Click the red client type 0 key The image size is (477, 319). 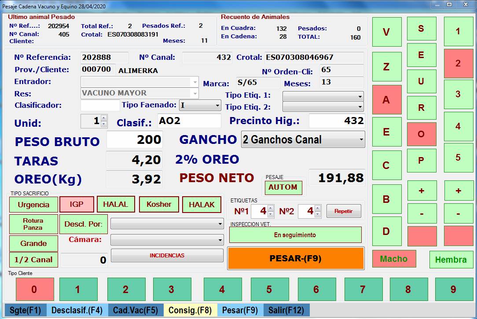coord(35,289)
